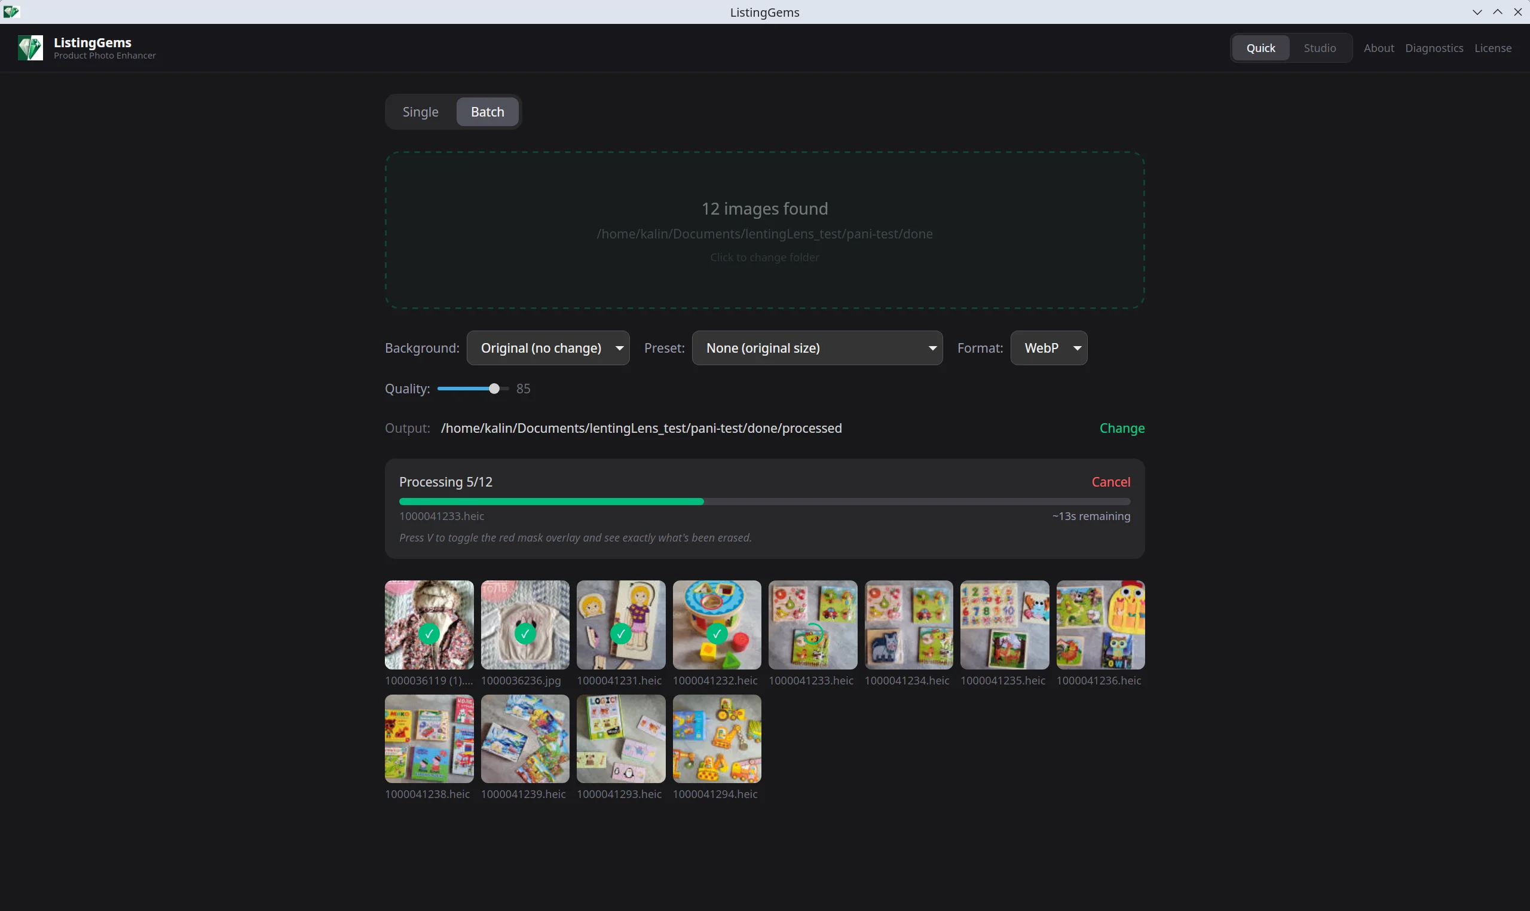This screenshot has width=1530, height=911.
Task: Click the checkmark icon on 1000036119 thumbnail
Action: [x=429, y=633]
